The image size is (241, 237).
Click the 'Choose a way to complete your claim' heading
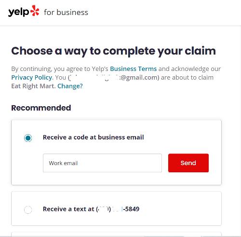(x=113, y=51)
